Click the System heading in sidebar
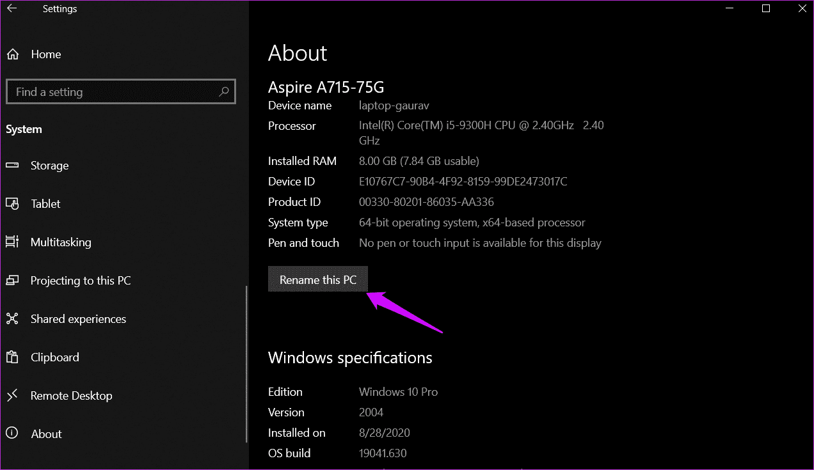Image resolution: width=814 pixels, height=470 pixels. pos(24,129)
